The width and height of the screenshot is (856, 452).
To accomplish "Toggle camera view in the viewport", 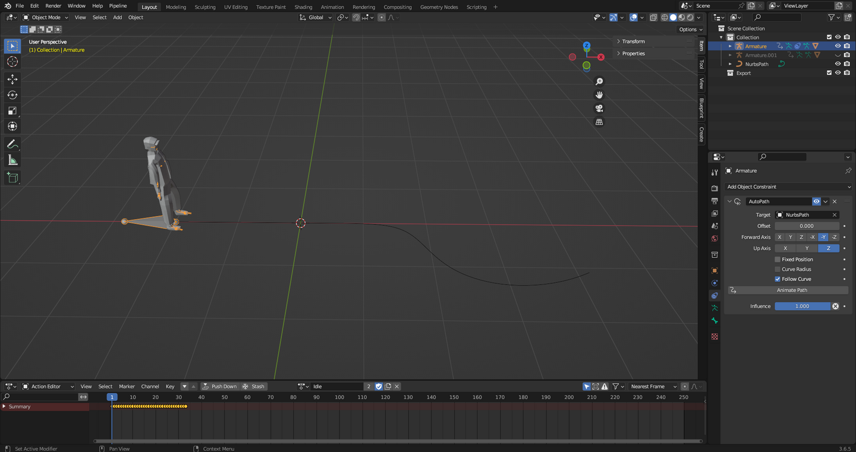I will [x=599, y=109].
